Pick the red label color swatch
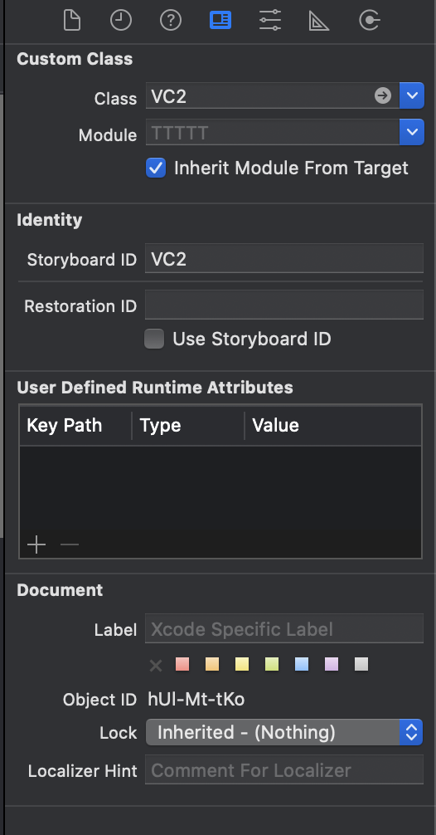The width and height of the screenshot is (436, 835). [182, 664]
